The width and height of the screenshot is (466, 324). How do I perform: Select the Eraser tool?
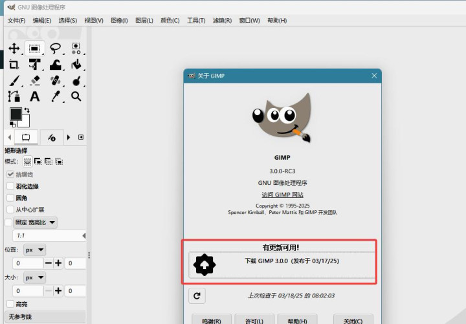point(34,80)
